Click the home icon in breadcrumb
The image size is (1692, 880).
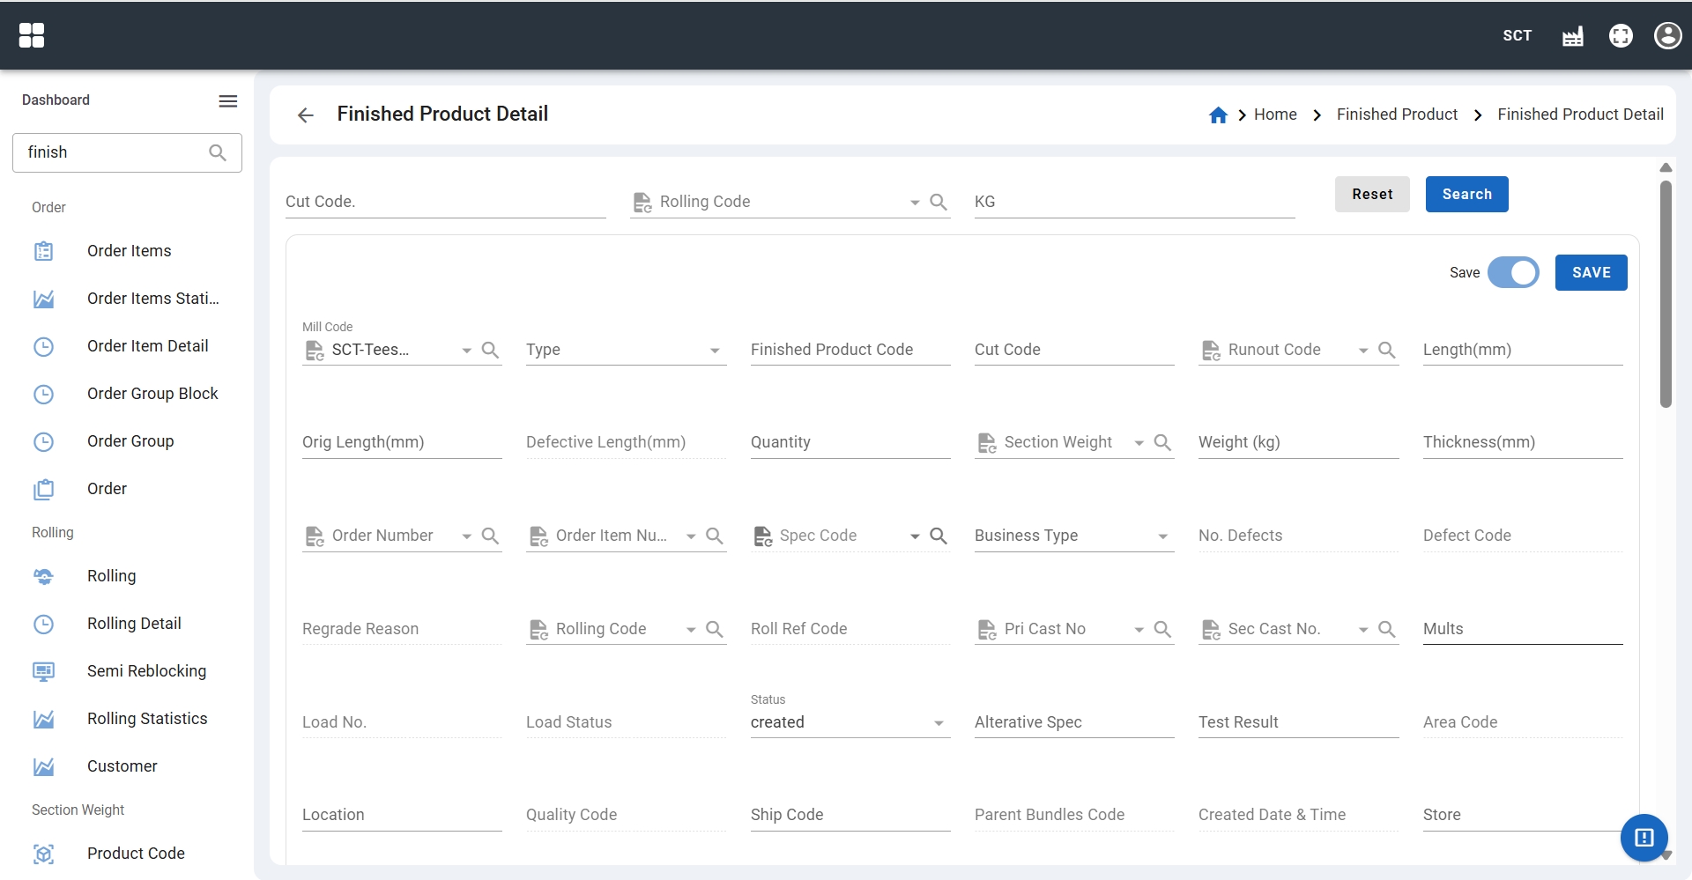pyautogui.click(x=1218, y=115)
